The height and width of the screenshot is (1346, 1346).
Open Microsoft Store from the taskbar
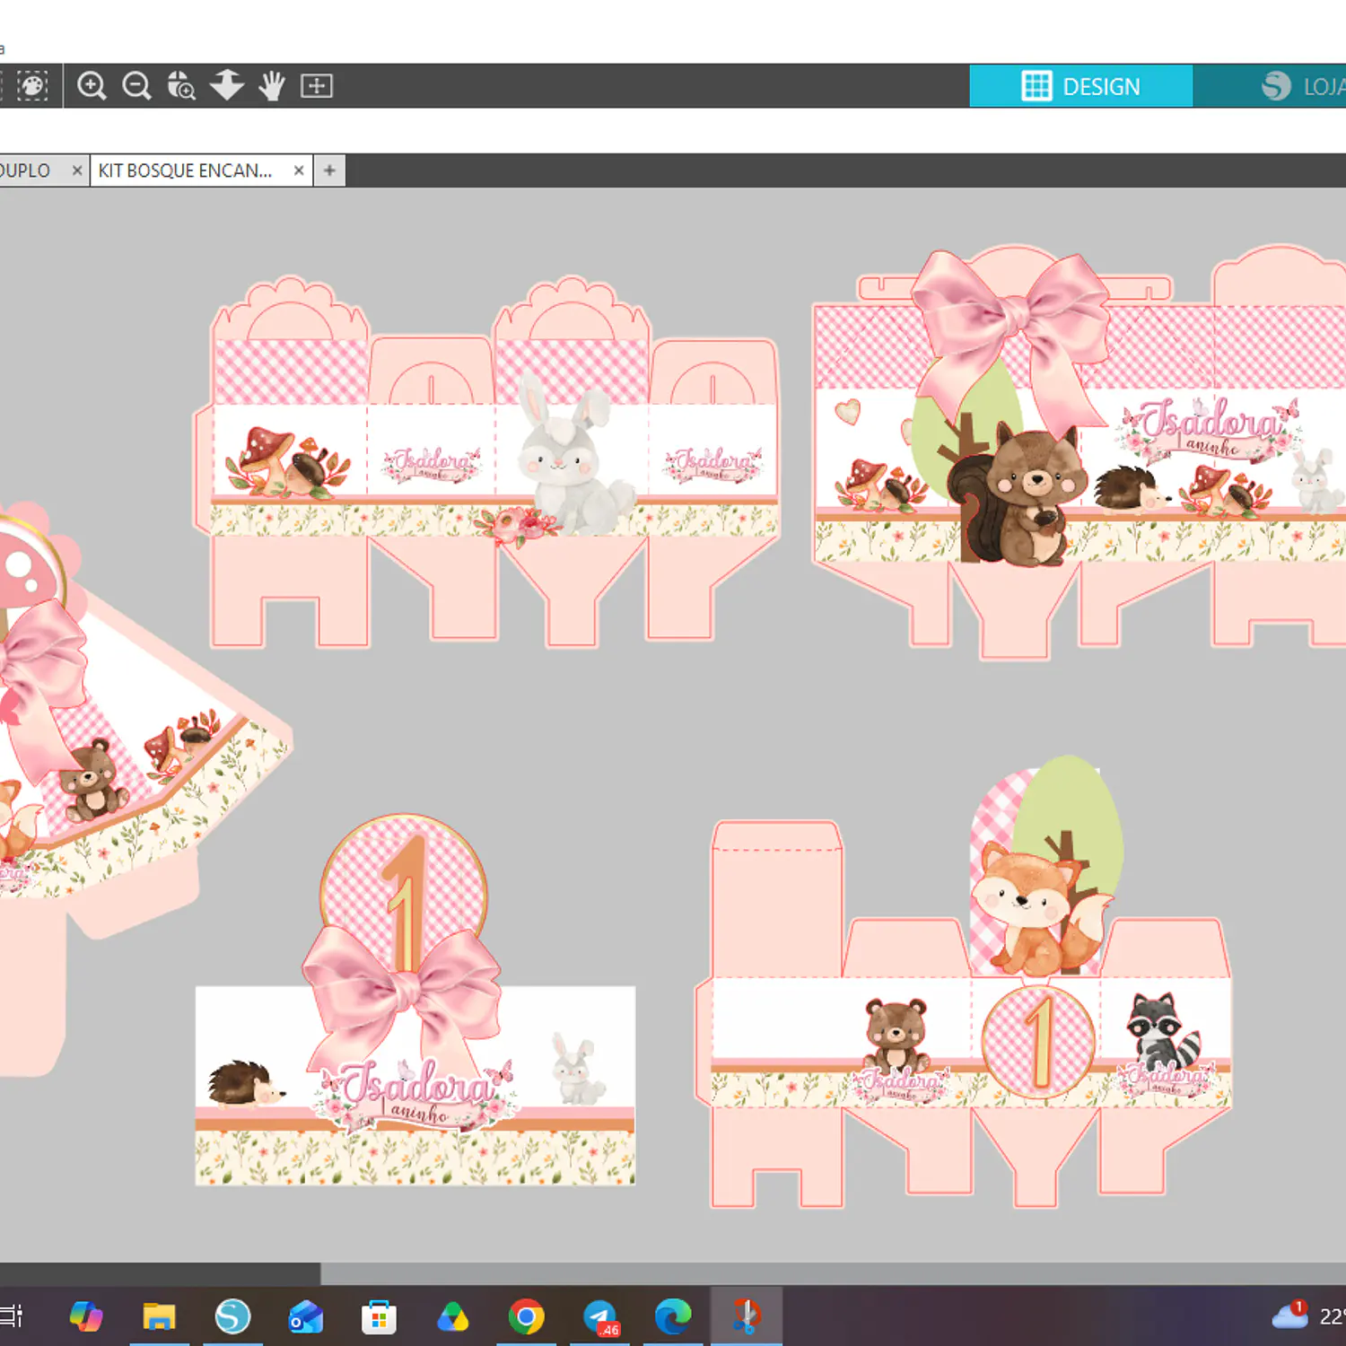click(379, 1316)
